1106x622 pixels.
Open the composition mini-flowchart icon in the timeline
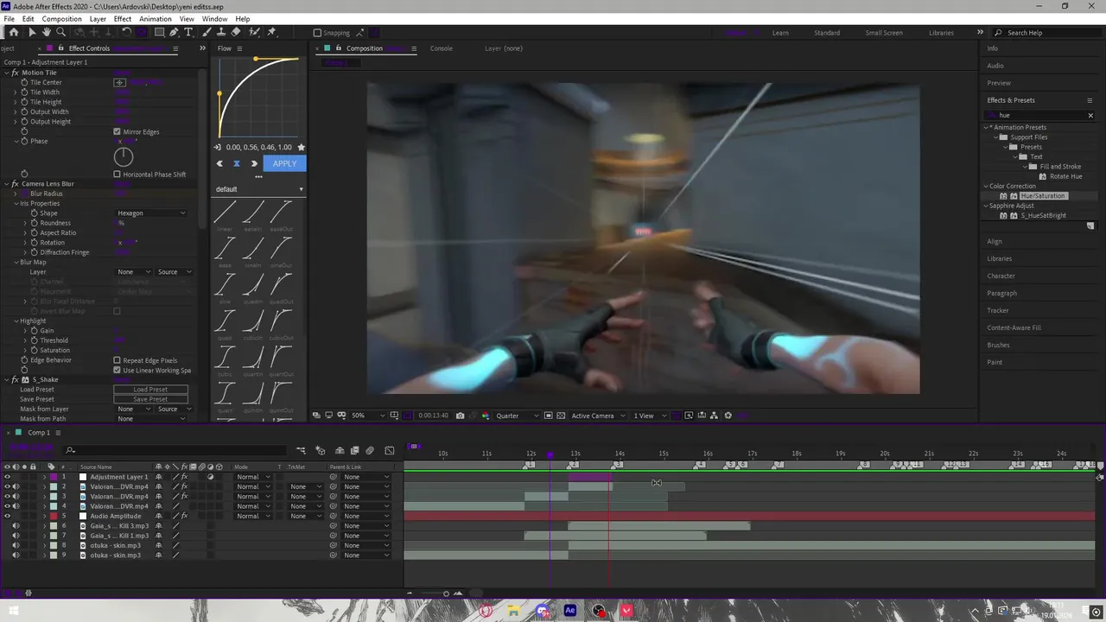pos(301,450)
